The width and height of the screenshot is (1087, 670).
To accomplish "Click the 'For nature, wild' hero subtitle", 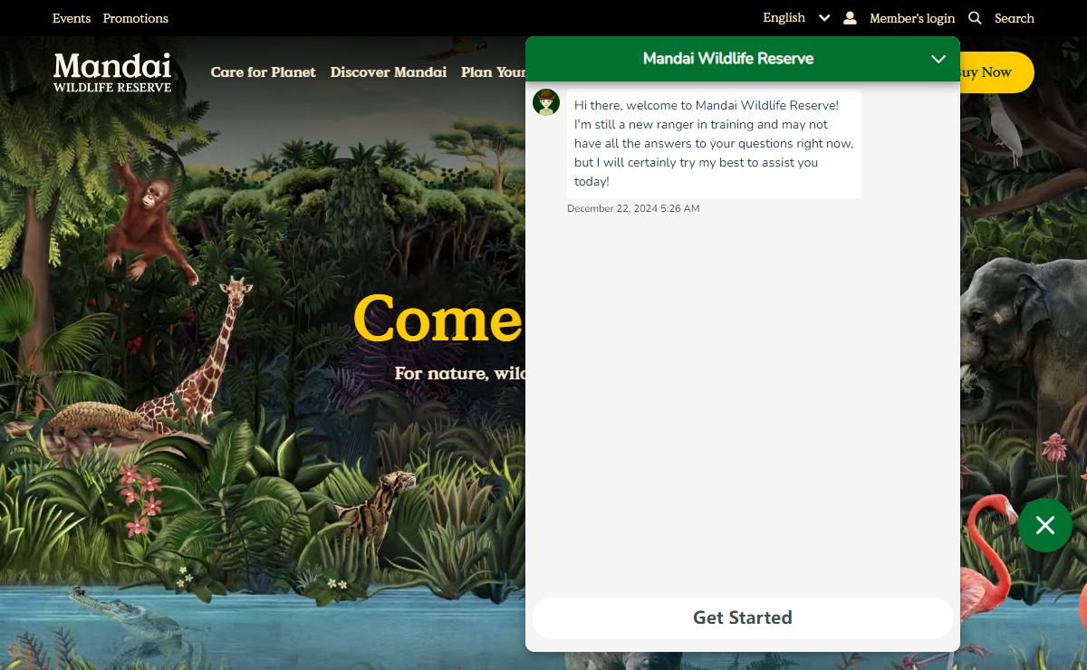I will click(x=460, y=373).
